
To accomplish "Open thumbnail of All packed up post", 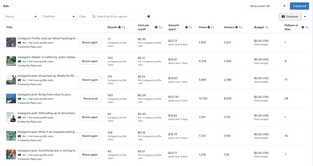I will click(11, 80).
